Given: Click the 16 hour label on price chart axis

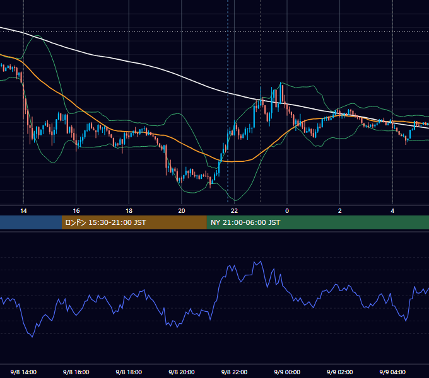Looking at the screenshot, I should 76,211.
